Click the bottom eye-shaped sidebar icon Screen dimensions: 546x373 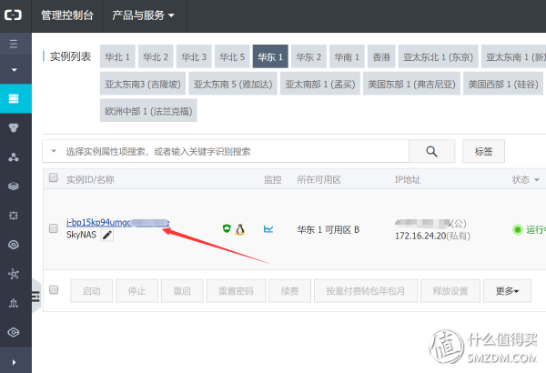[x=14, y=332]
